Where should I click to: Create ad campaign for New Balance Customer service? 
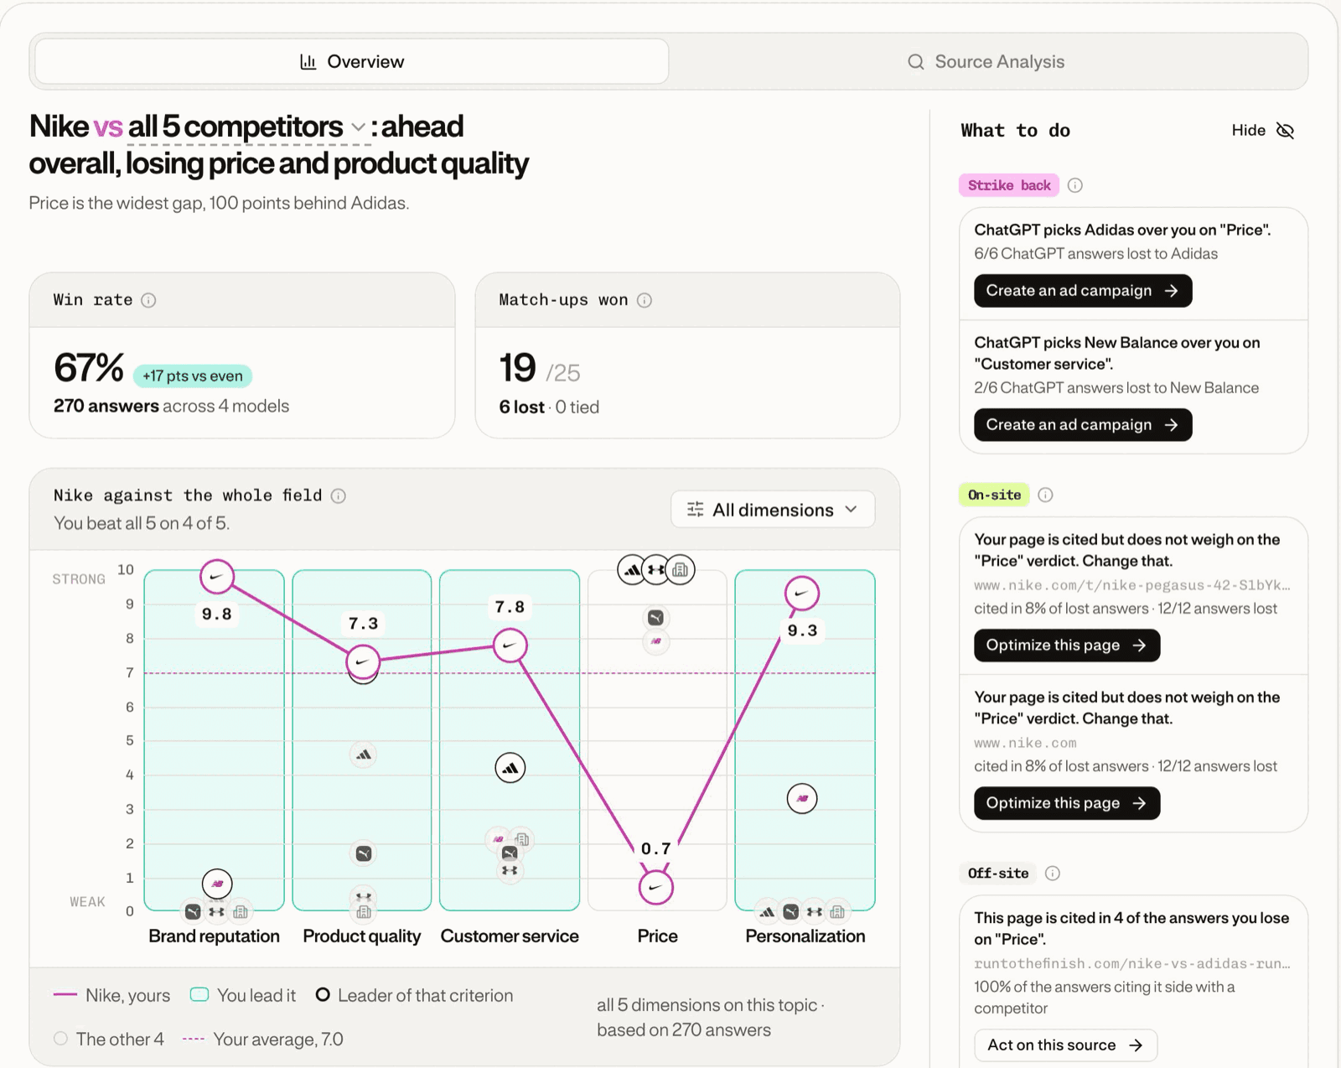(1083, 425)
